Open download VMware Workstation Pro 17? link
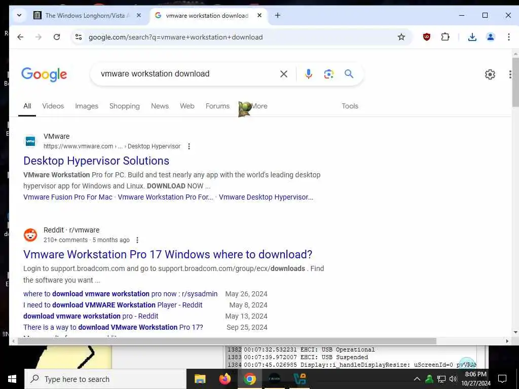The height and width of the screenshot is (389, 519). [113, 327]
